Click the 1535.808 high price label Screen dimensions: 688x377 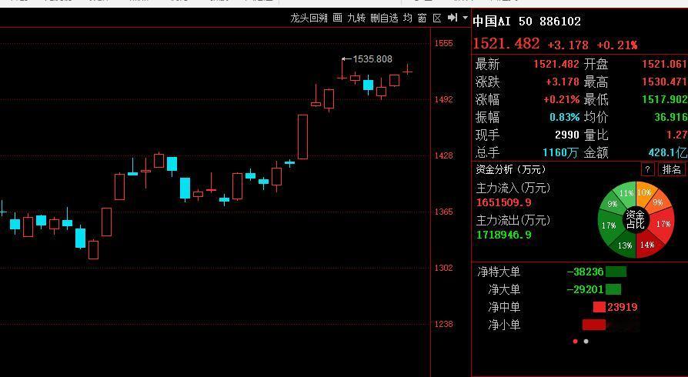(372, 58)
